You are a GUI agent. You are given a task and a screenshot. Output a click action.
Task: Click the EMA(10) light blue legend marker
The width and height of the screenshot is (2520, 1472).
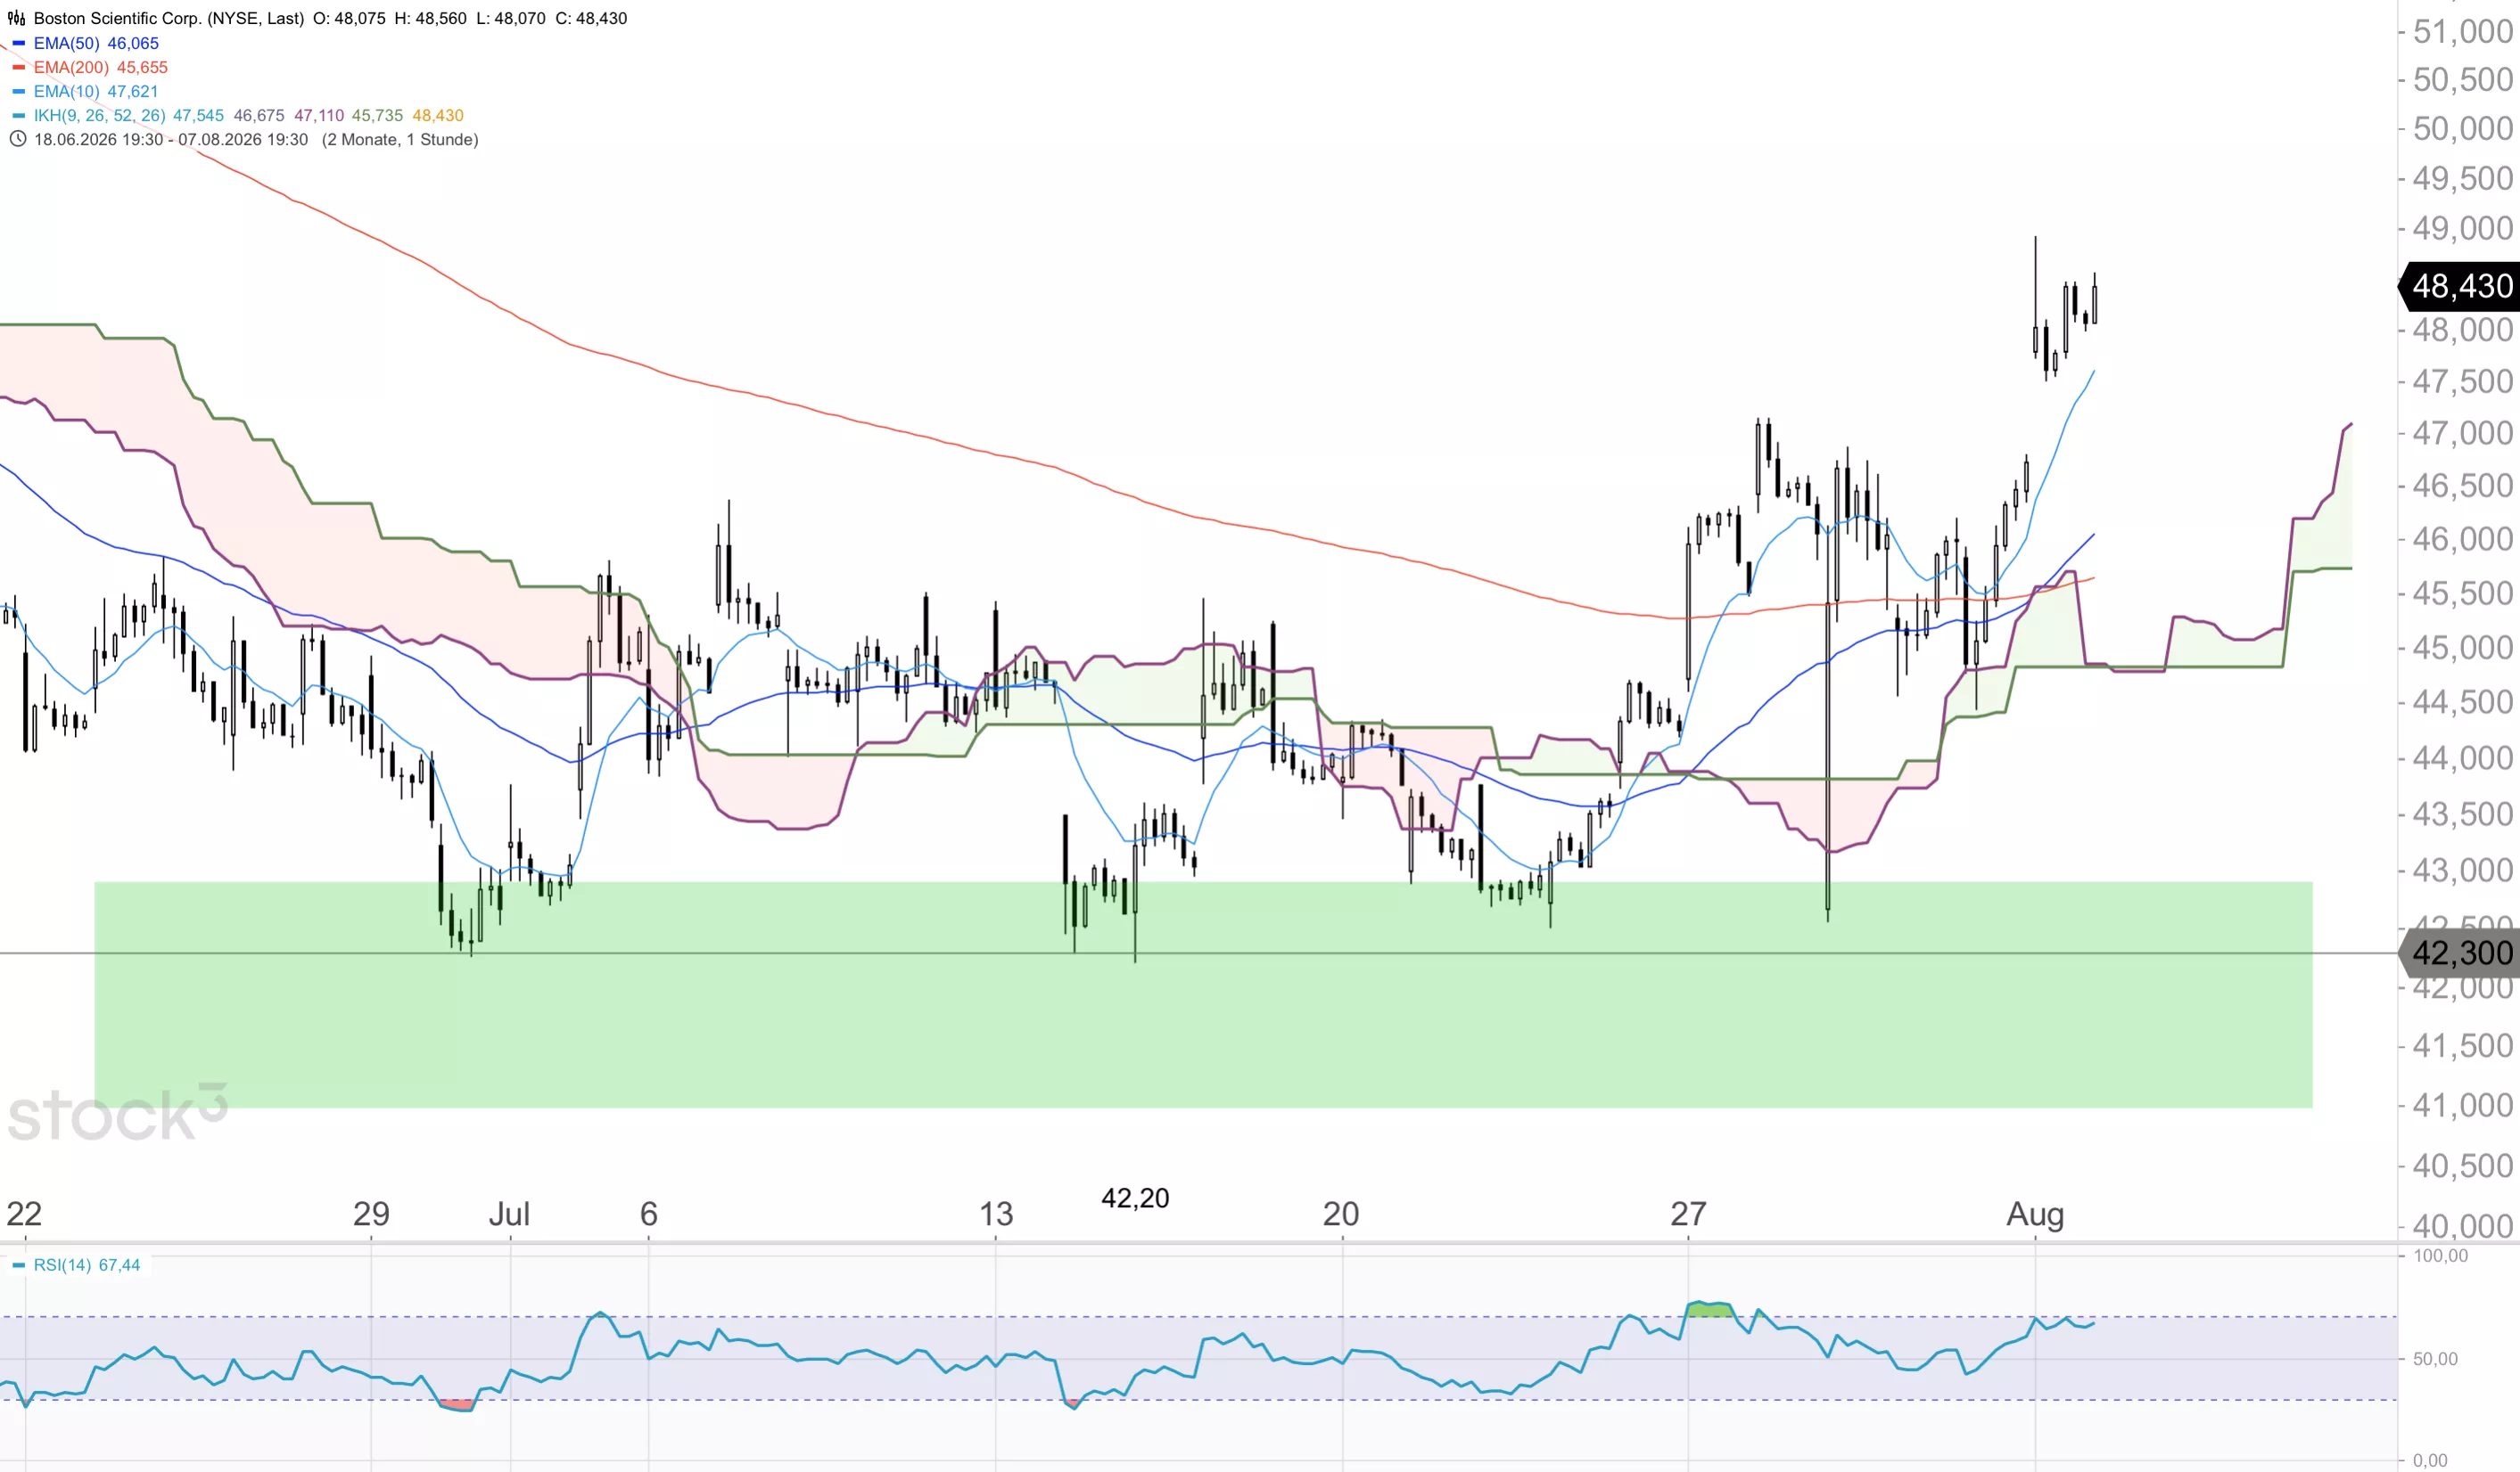coord(18,91)
